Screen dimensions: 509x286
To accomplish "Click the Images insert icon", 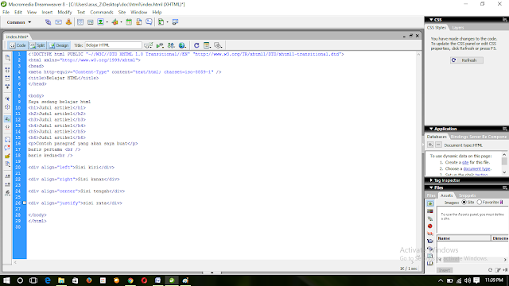I will click(x=101, y=22).
